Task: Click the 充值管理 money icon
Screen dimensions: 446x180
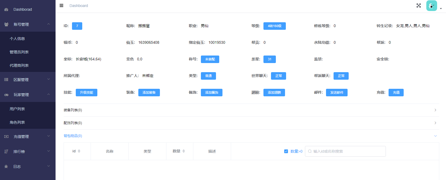Action: coord(6,137)
